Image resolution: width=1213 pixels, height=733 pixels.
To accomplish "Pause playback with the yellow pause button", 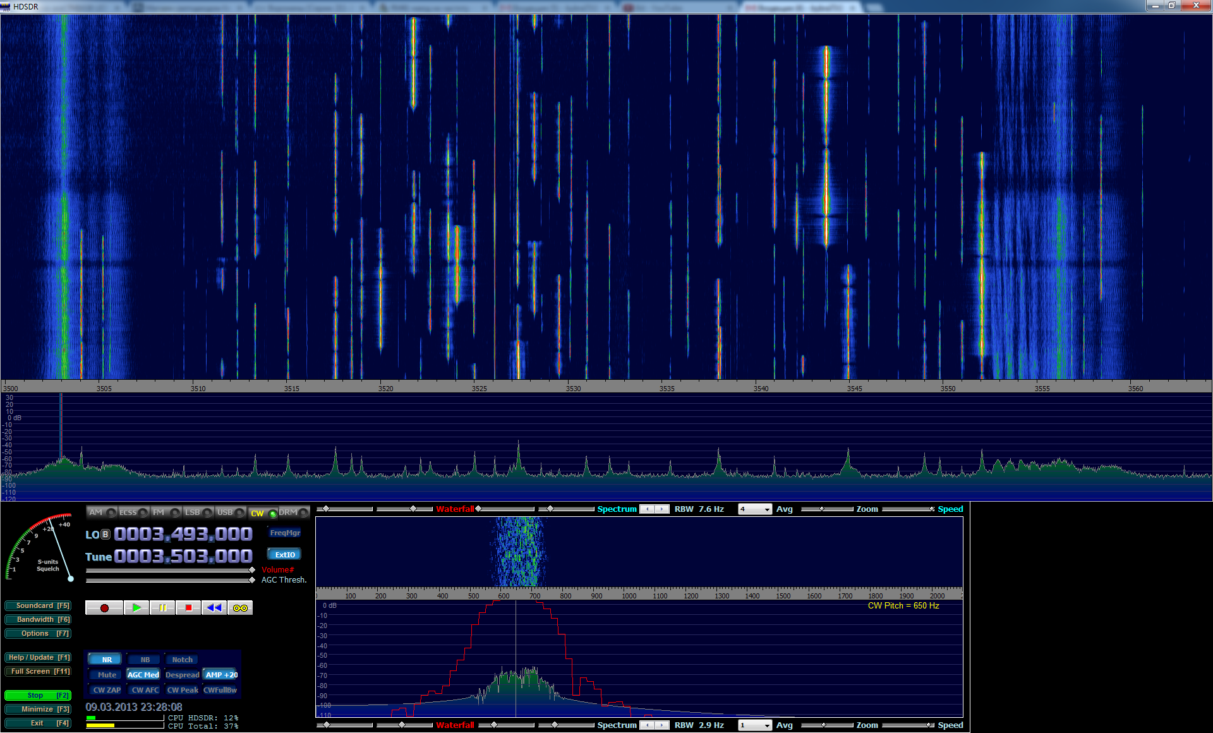I will pyautogui.click(x=162, y=608).
